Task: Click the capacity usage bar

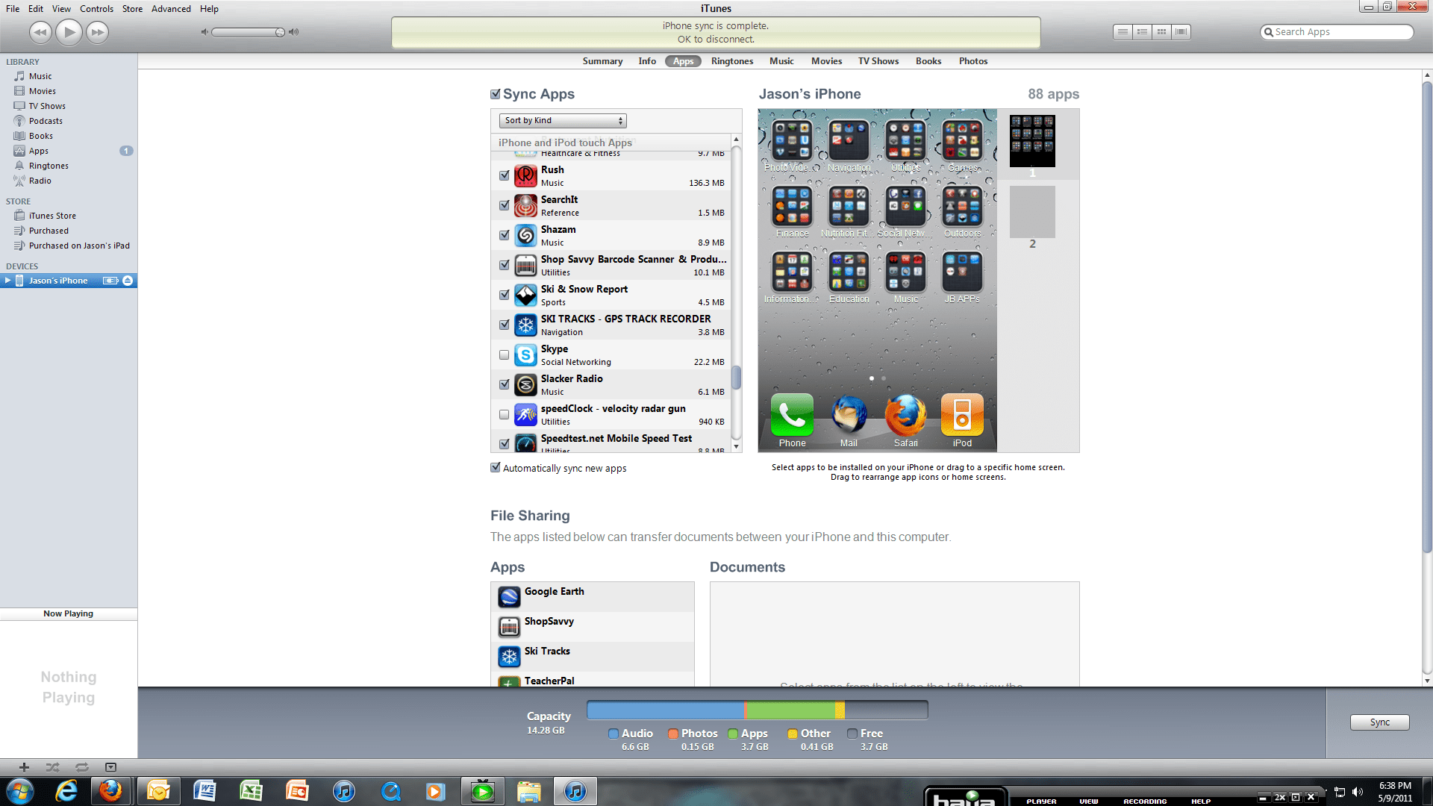Action: (757, 710)
